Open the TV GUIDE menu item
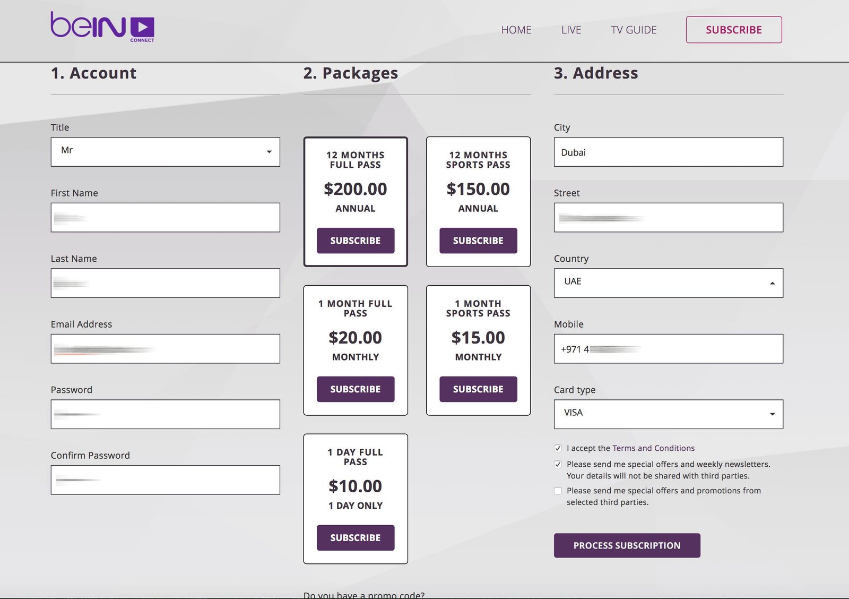Screen dimensions: 849x599 tap(634, 30)
